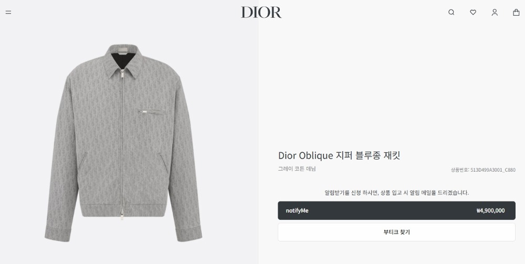Screen dimensions: 525x264
Task: Click the ₩4,900,000 price label
Action: 490,210
